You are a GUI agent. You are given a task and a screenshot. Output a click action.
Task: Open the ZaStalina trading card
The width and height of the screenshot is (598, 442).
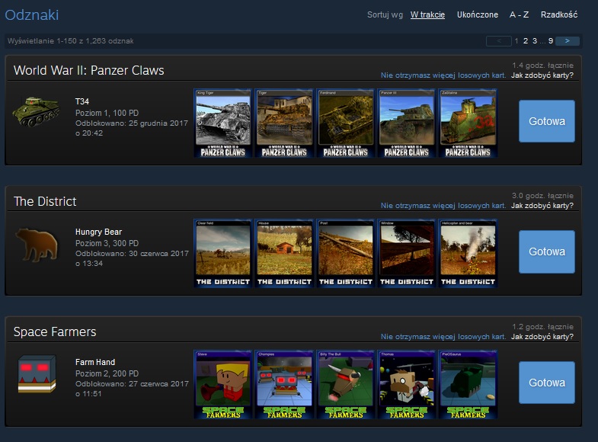468,123
